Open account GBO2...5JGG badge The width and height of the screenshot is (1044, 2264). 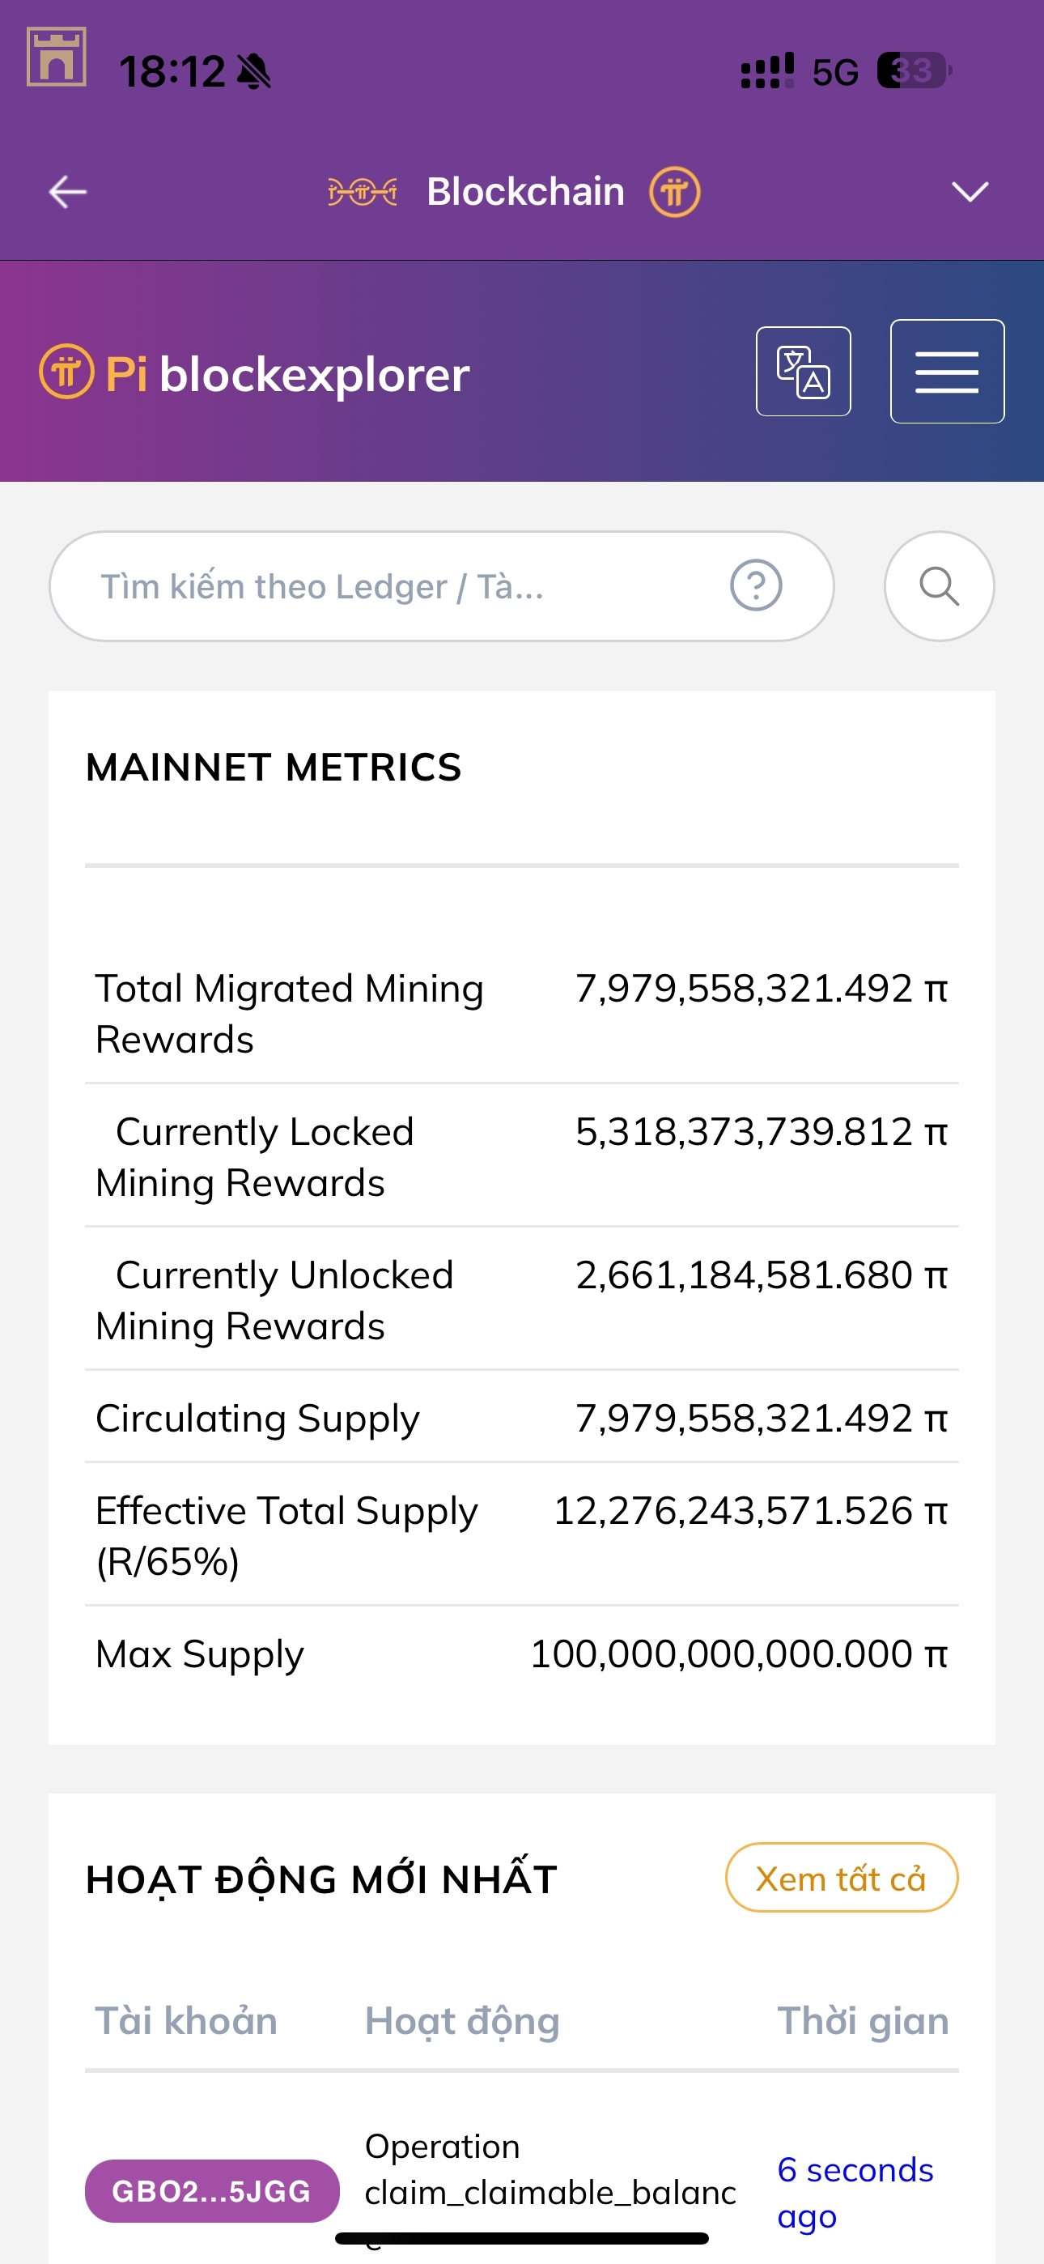[212, 2191]
